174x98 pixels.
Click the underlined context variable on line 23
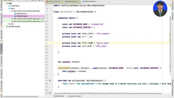66,62
